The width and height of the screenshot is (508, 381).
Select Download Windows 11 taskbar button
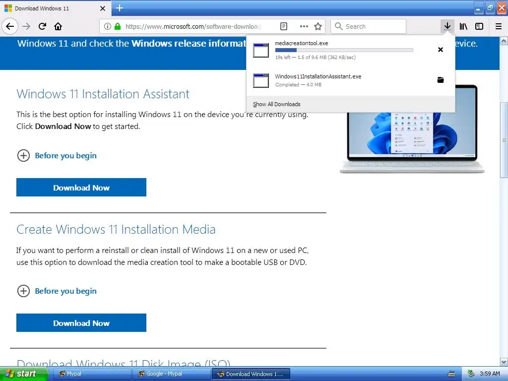tap(251, 374)
